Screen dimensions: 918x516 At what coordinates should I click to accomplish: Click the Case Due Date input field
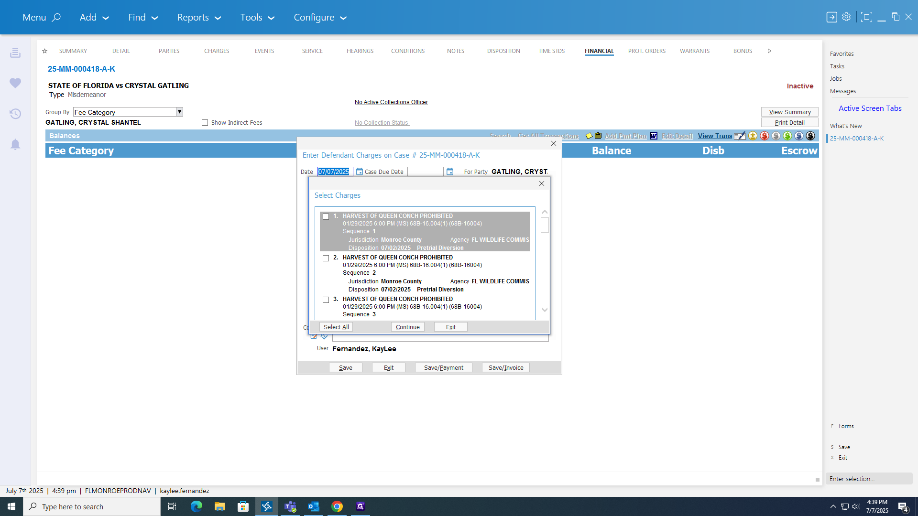point(426,172)
